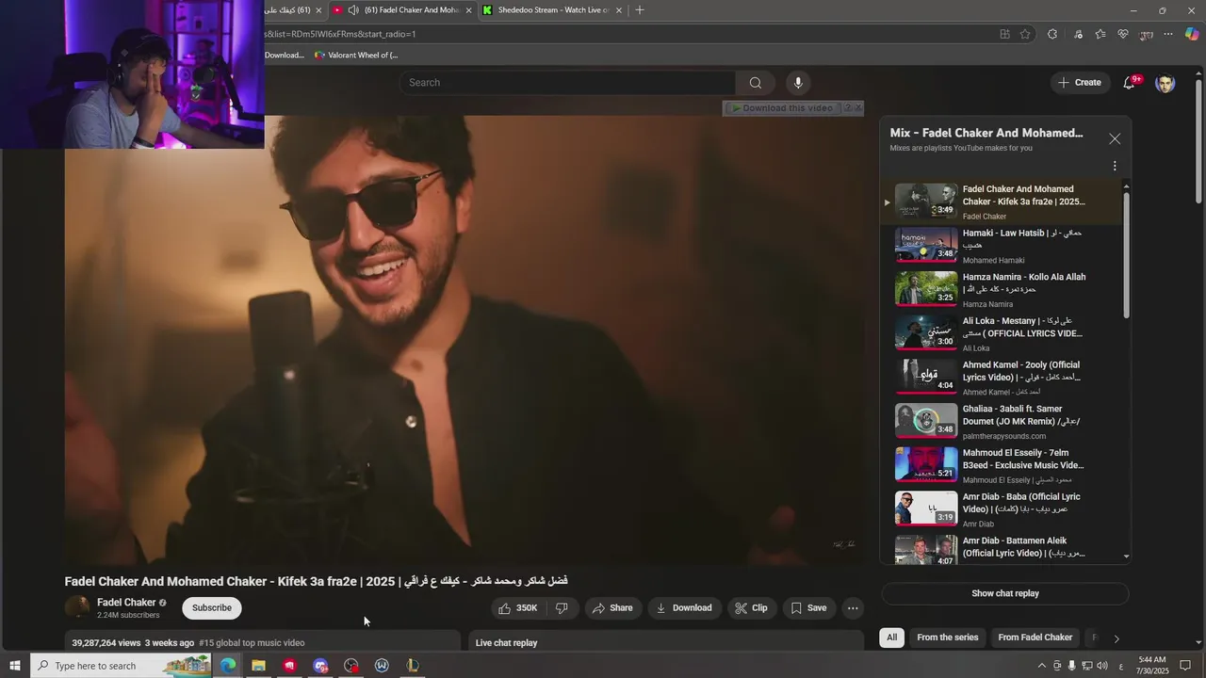Click Windows taskbar search box
Viewport: 1206px width, 678px height.
tap(121, 666)
